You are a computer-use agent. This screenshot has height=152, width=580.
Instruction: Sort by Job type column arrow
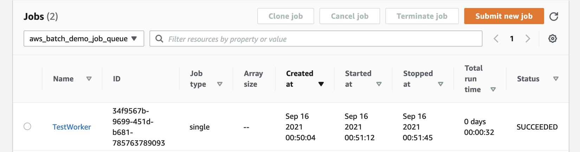point(220,84)
